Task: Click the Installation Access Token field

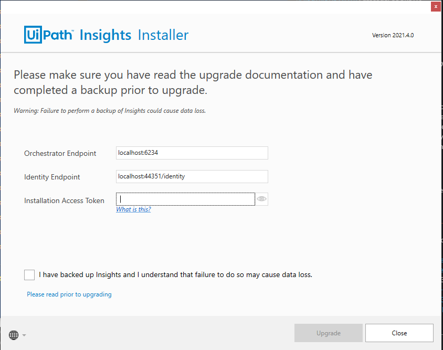Action: [185, 199]
